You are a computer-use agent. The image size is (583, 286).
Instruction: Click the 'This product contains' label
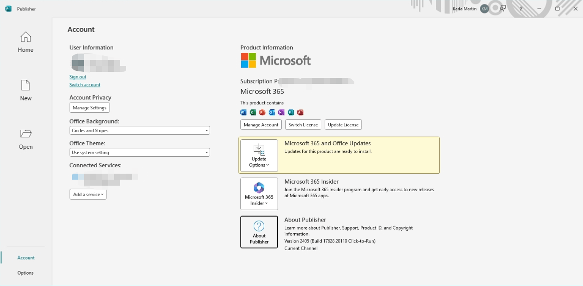tap(262, 103)
